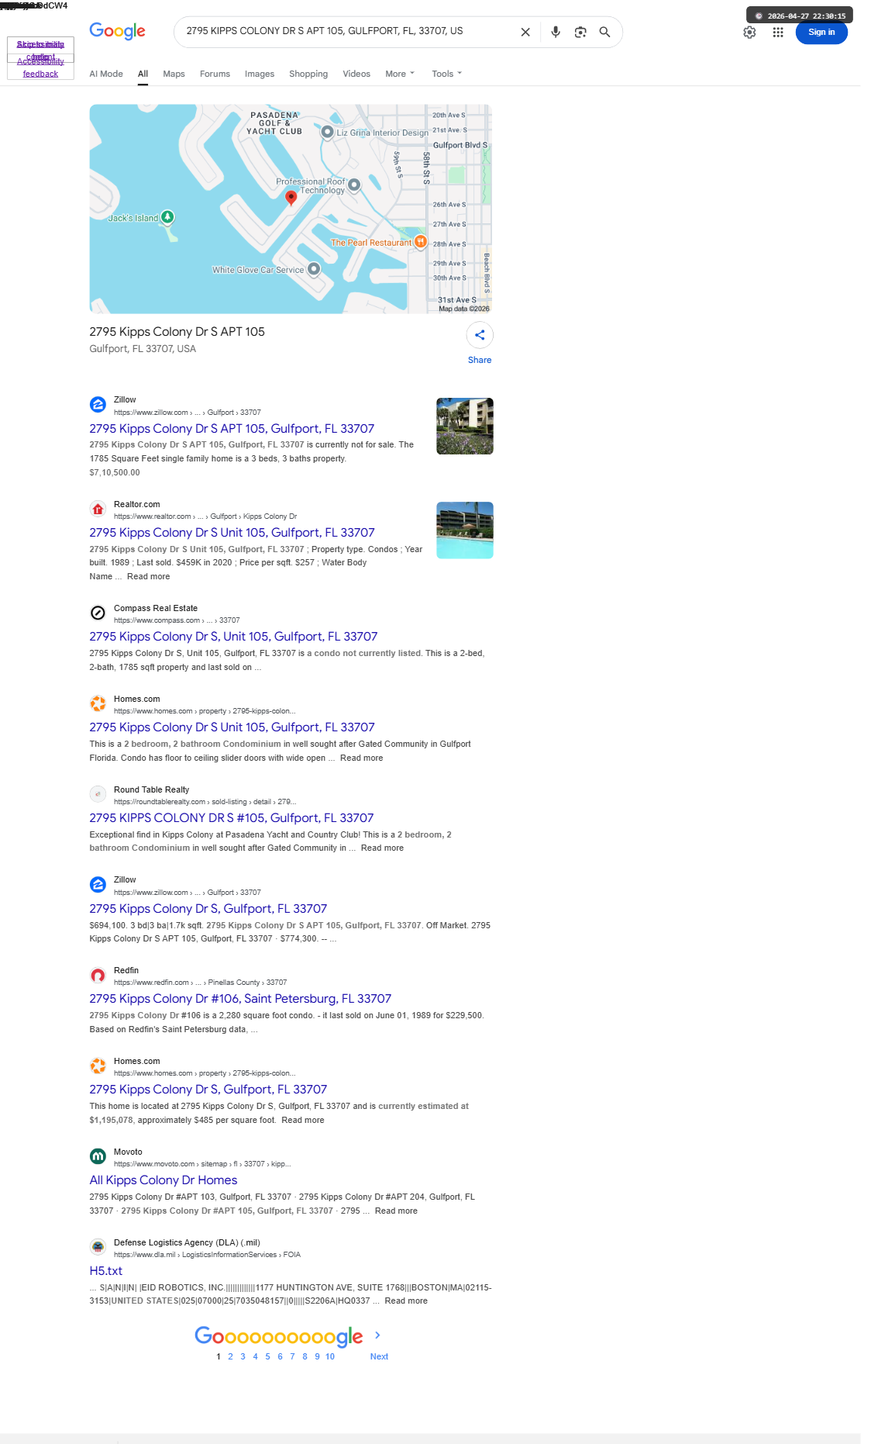Open the Zillow listing building thumbnail
This screenshot has height=1444, width=871.
click(465, 426)
